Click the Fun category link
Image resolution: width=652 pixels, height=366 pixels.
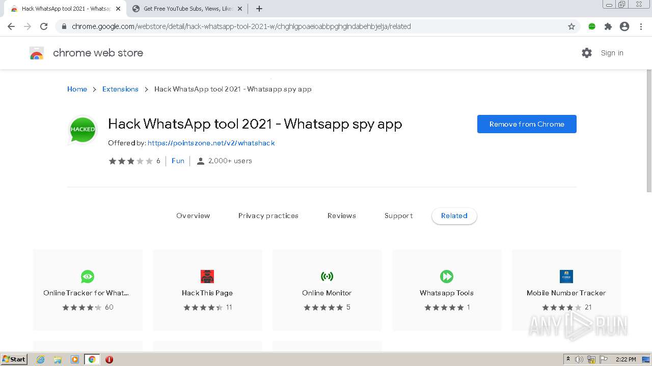(x=178, y=161)
